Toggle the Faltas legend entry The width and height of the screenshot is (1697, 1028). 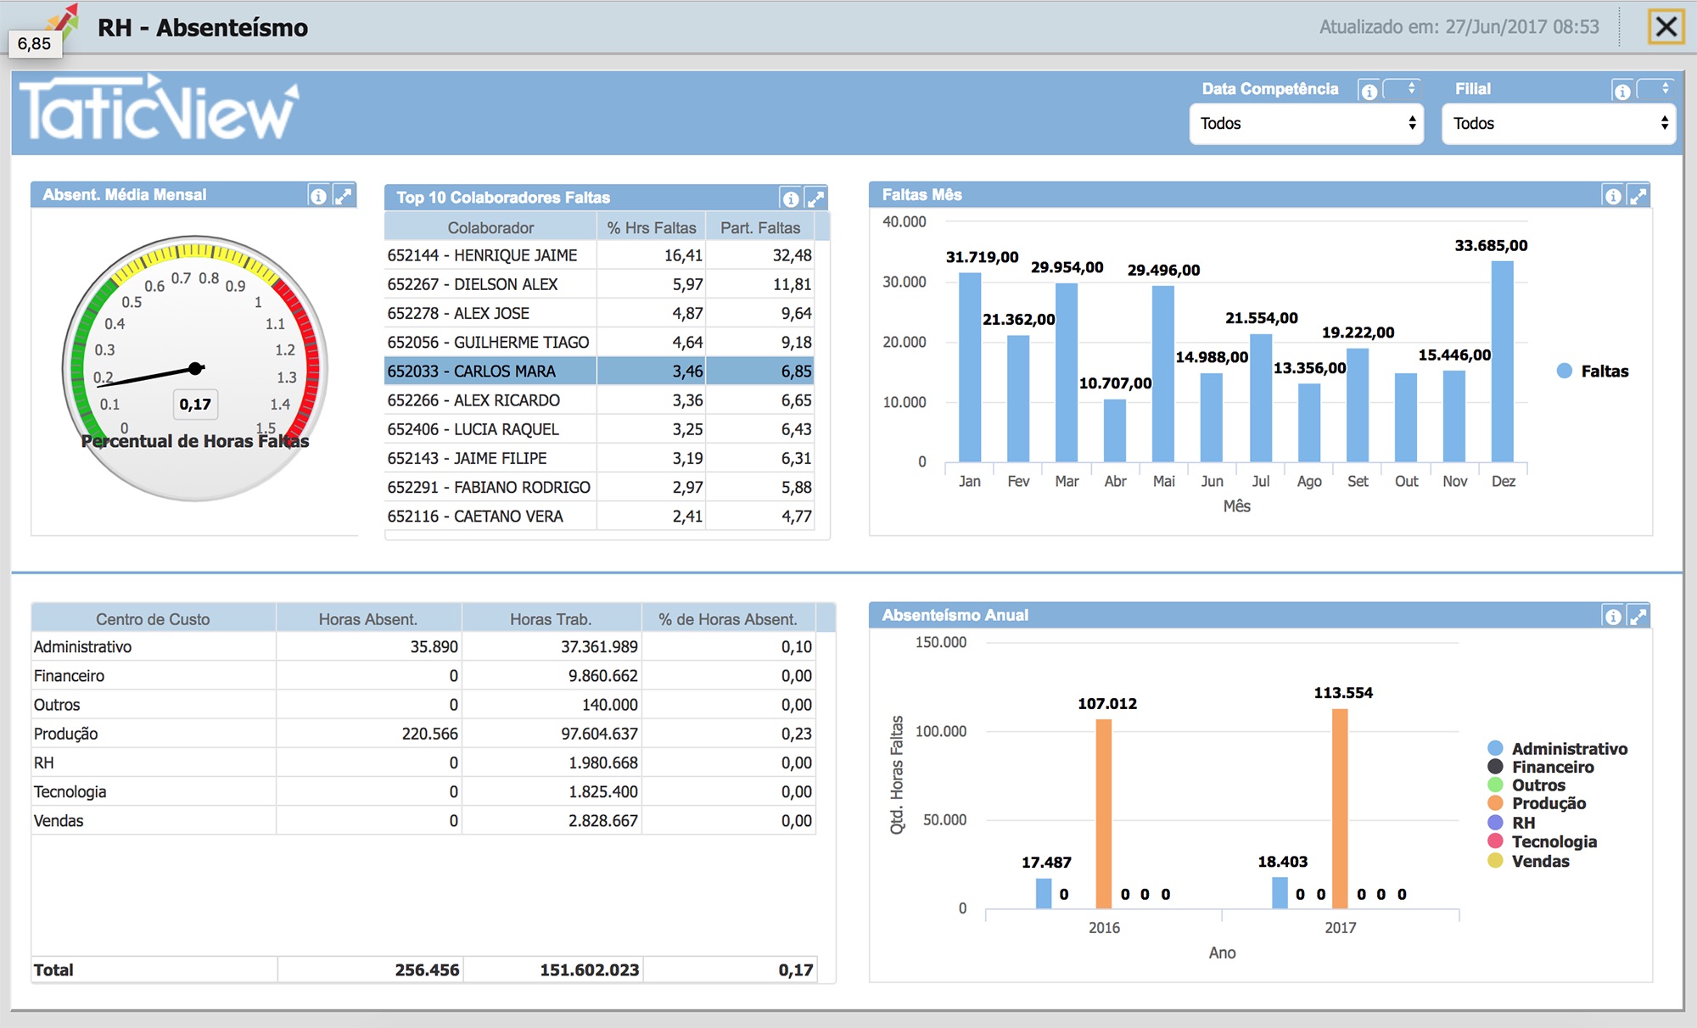pos(1593,371)
